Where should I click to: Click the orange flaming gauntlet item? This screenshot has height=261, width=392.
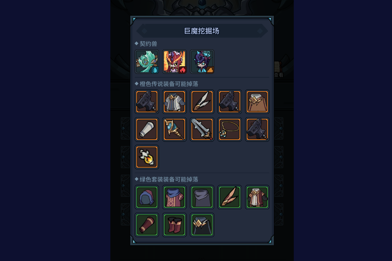click(x=147, y=157)
